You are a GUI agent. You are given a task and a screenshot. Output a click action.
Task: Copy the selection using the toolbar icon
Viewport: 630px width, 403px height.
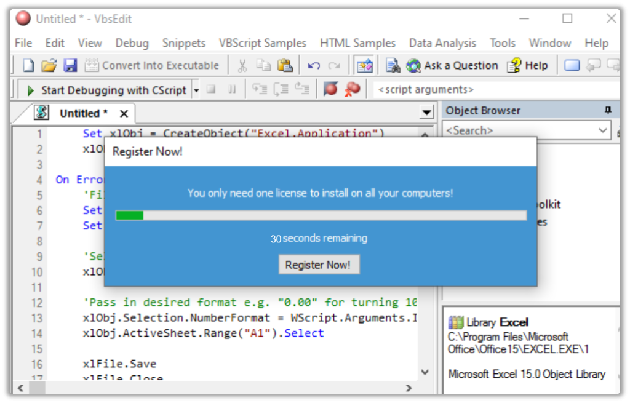pos(263,65)
